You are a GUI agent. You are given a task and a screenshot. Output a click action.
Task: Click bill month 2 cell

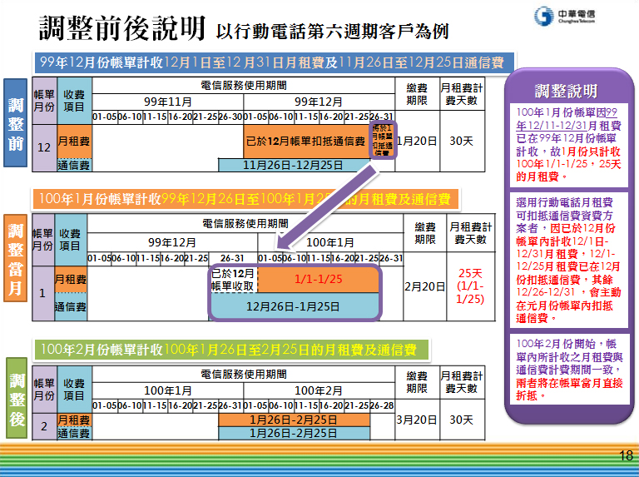[x=44, y=426]
